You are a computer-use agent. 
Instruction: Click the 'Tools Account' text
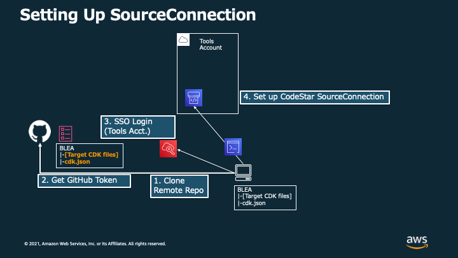211,45
